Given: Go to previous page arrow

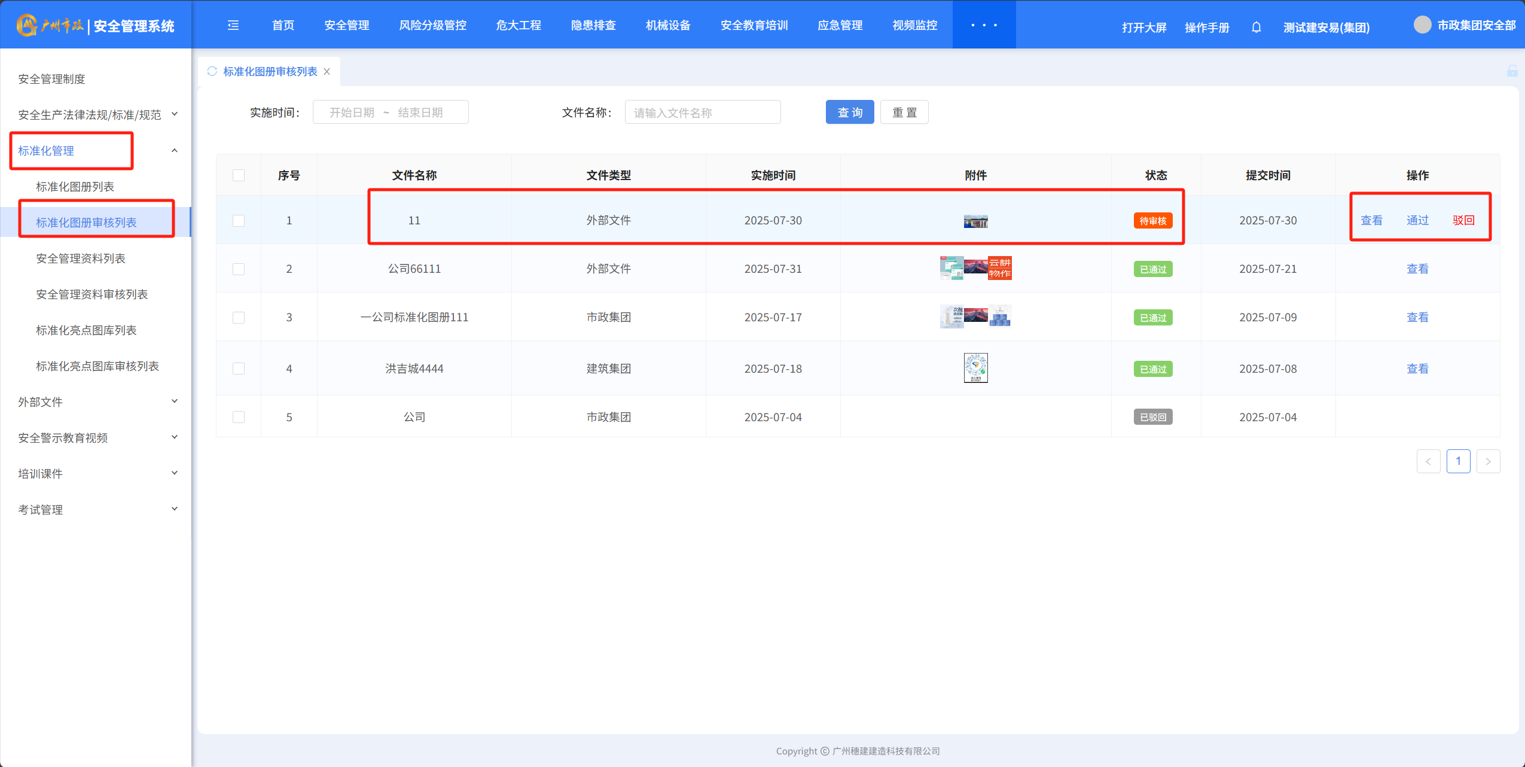Looking at the screenshot, I should coord(1428,461).
